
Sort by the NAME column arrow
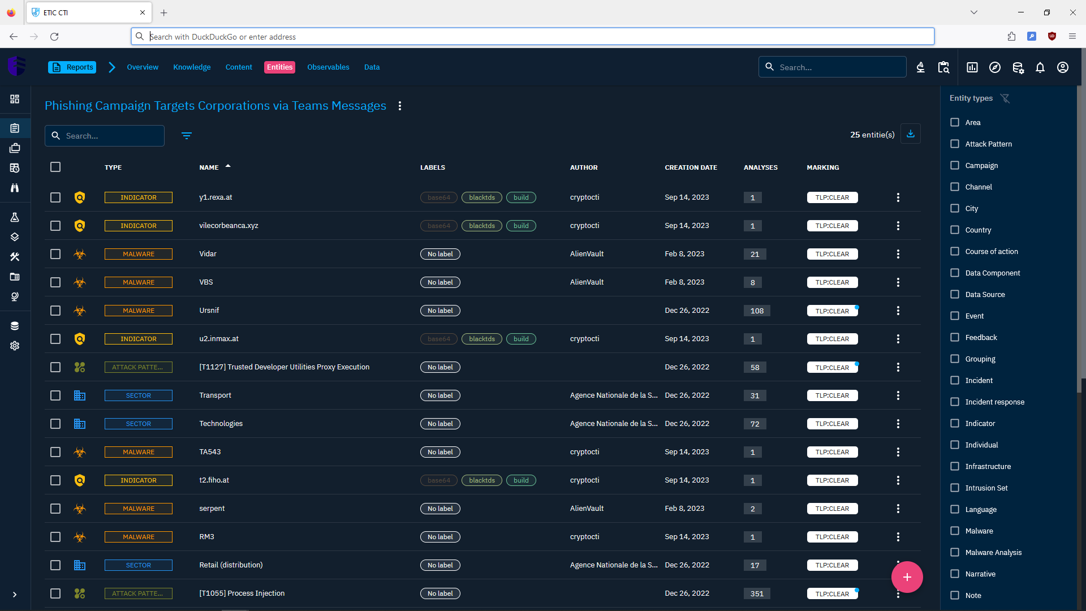tap(228, 165)
